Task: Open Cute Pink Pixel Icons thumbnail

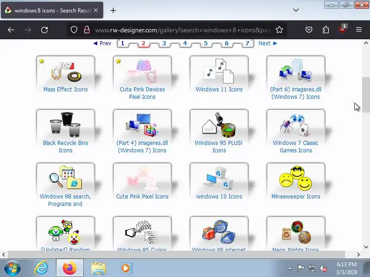Action: tap(142, 178)
